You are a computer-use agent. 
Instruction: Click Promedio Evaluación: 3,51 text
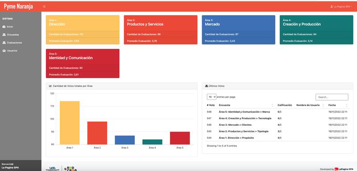(64, 75)
